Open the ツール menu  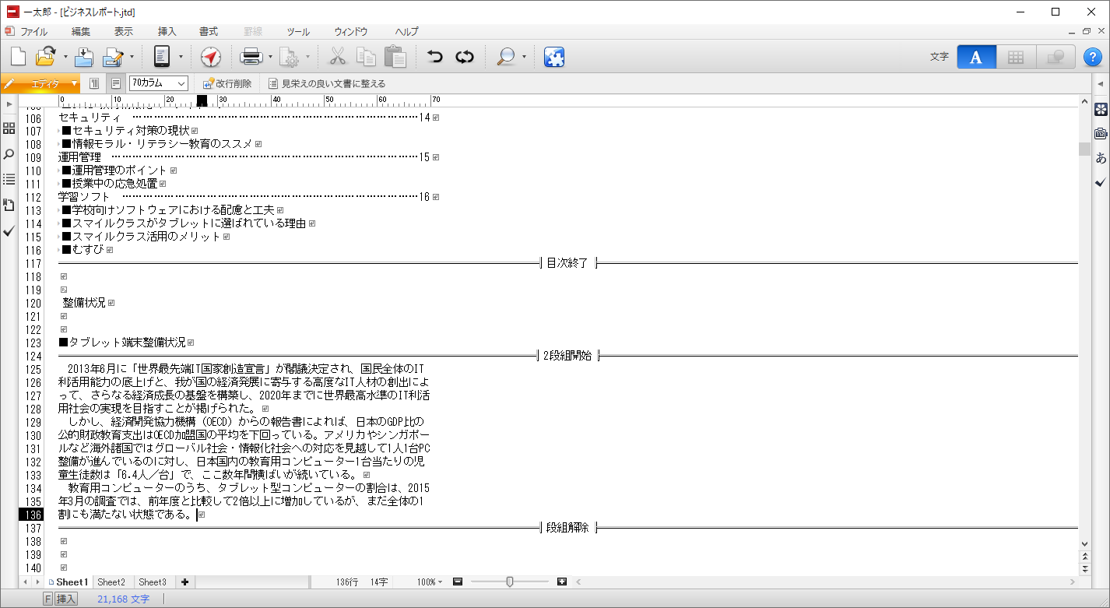[298, 32]
